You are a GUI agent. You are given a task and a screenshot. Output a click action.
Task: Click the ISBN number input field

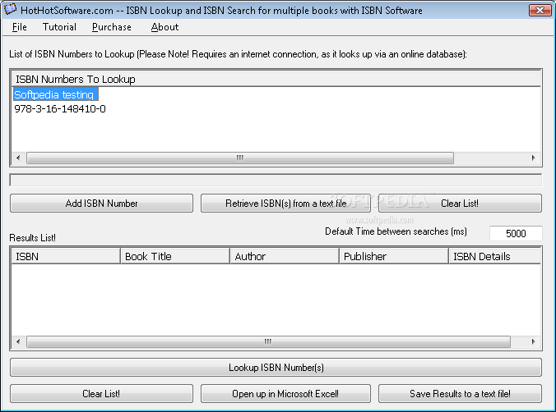coord(276,180)
